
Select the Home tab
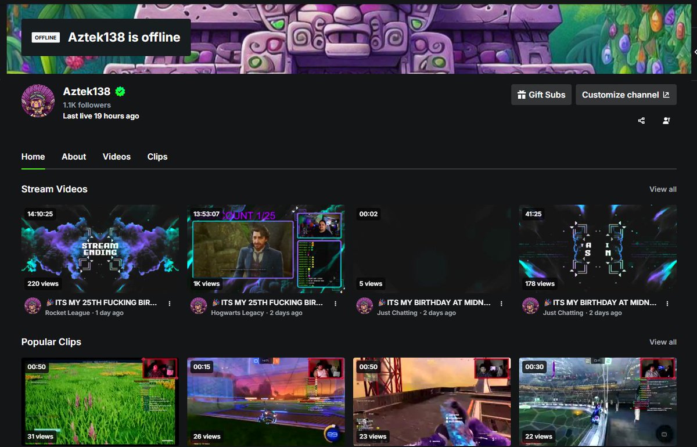(x=33, y=157)
